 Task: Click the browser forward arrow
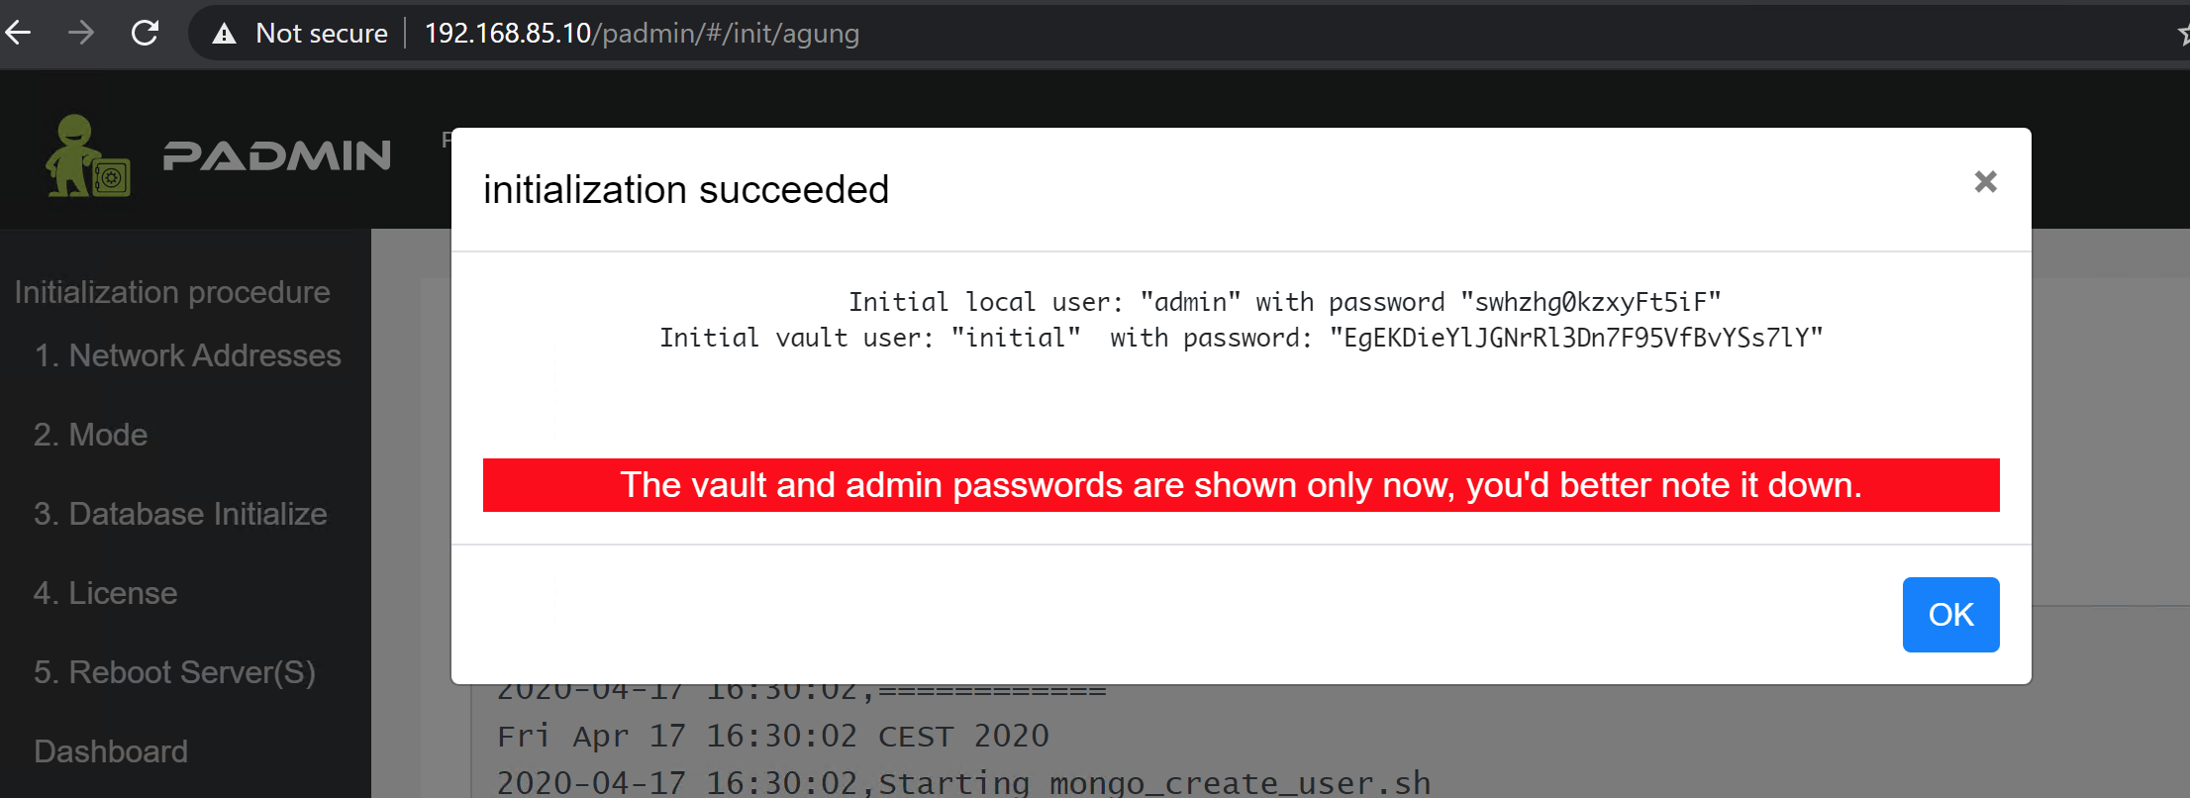81,33
